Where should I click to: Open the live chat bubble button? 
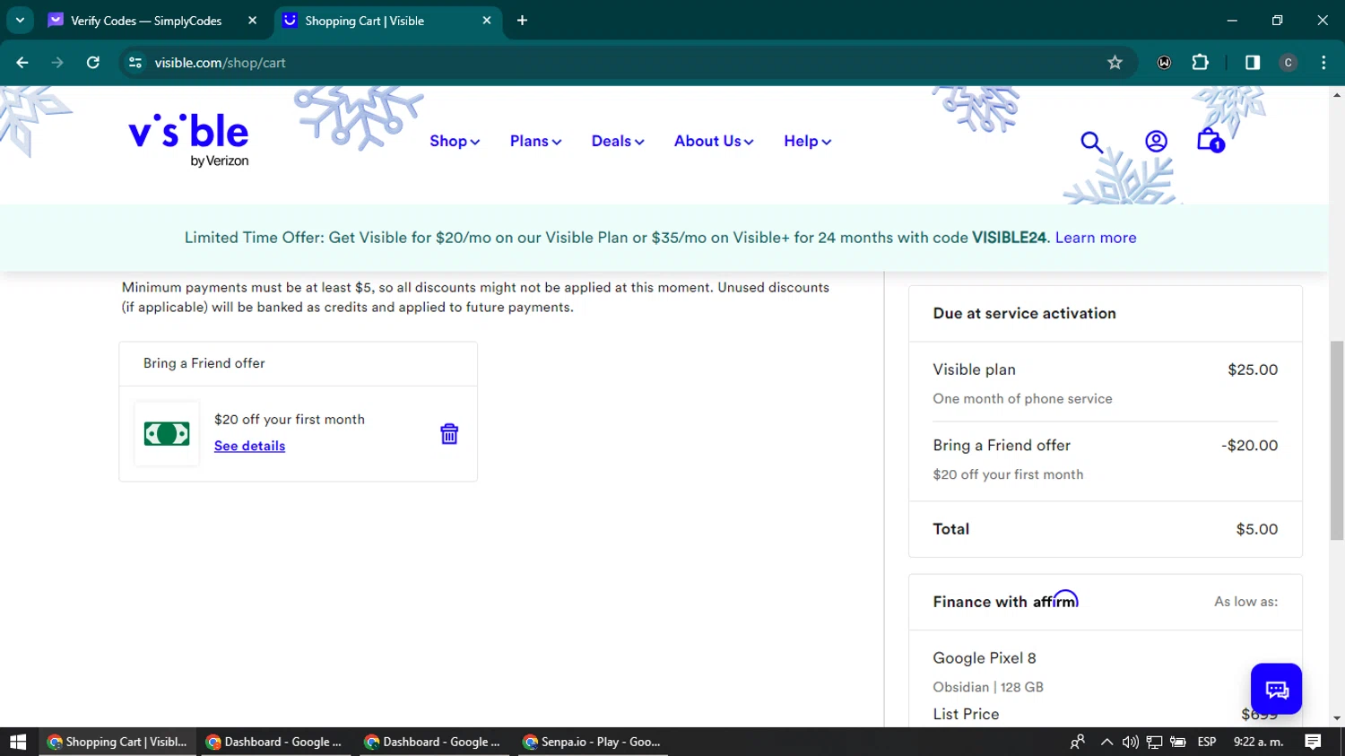(x=1276, y=689)
